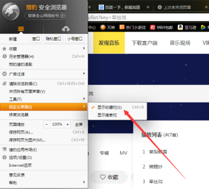This screenshot has width=209, height=189.
Task: Click the star icon beside 收藏
Action: coord(4,49)
